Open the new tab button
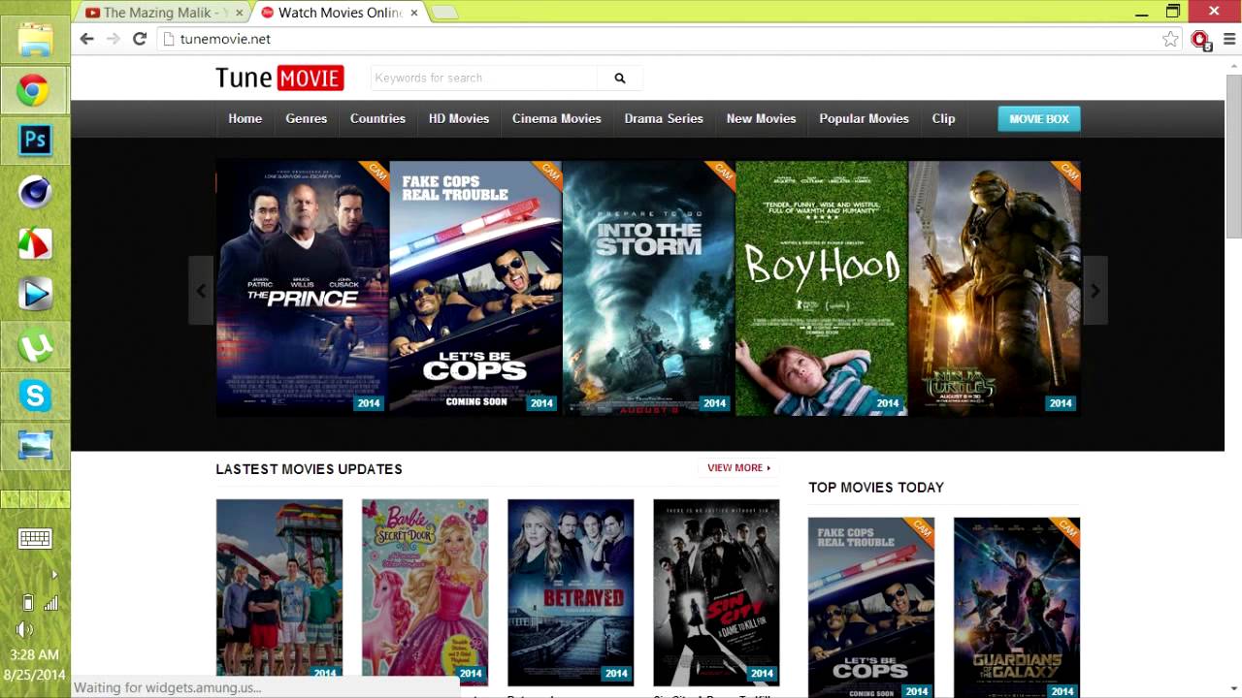Viewport: 1242px width, 698px height. [443, 13]
